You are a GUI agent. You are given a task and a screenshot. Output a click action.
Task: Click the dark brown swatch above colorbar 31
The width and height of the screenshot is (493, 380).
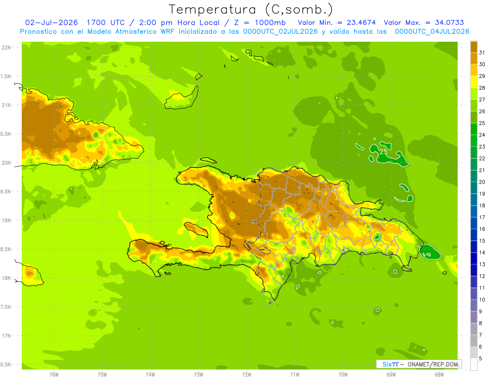[x=474, y=46]
